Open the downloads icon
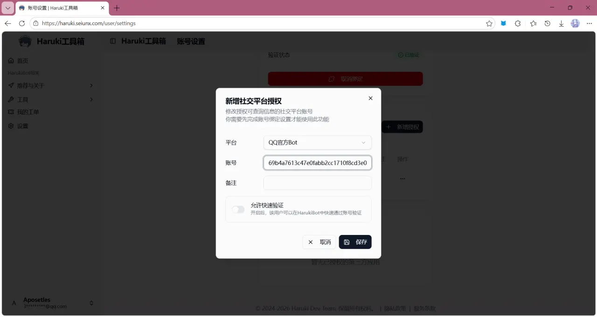Viewport: 597px width, 317px height. click(x=562, y=23)
